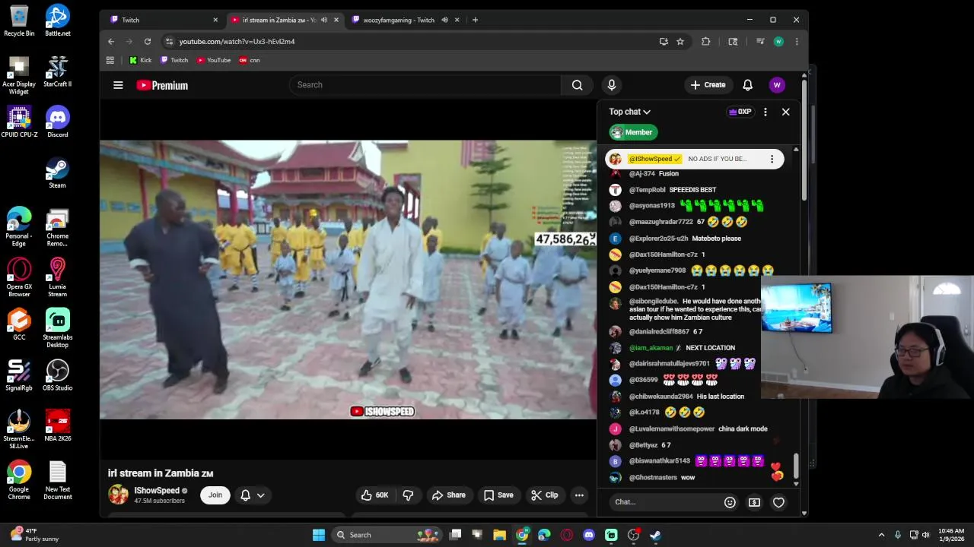The width and height of the screenshot is (974, 547).
Task: Toggle the notification bell for IShowSpeed
Action: click(245, 495)
